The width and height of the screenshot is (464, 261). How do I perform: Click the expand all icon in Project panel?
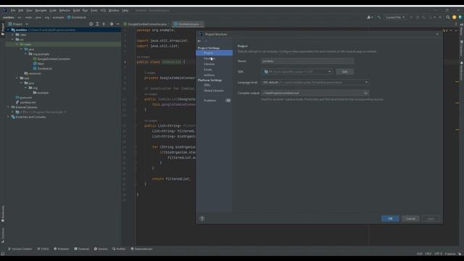pos(97,24)
